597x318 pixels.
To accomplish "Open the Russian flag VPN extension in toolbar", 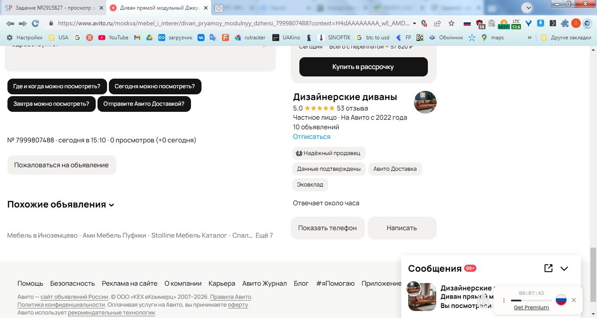I will [x=467, y=23].
